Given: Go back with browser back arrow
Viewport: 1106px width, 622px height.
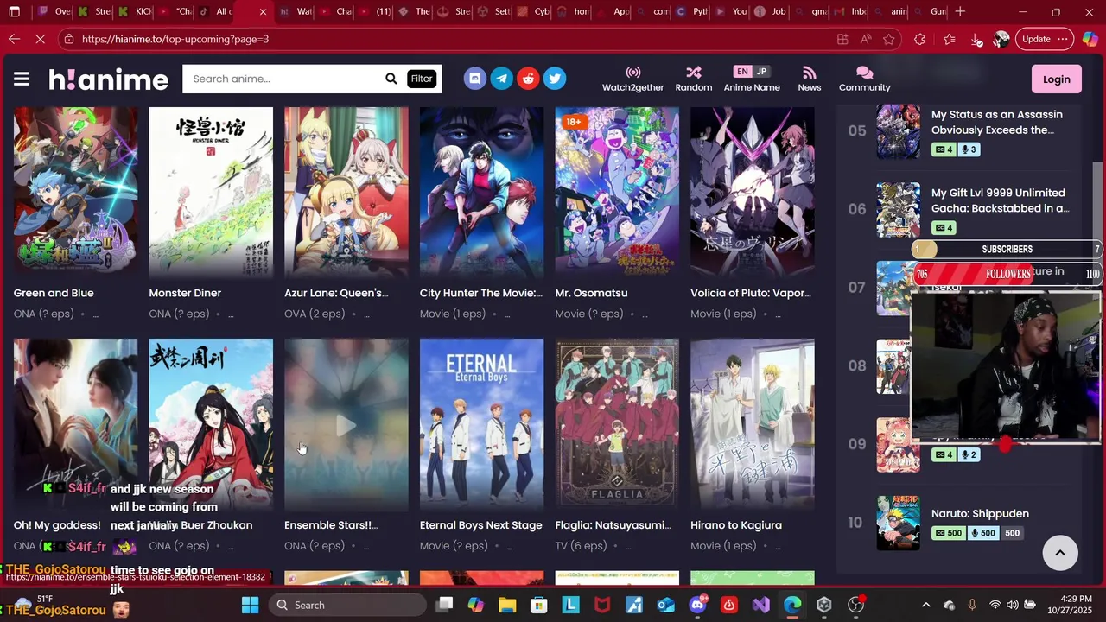Looking at the screenshot, I should (x=14, y=39).
